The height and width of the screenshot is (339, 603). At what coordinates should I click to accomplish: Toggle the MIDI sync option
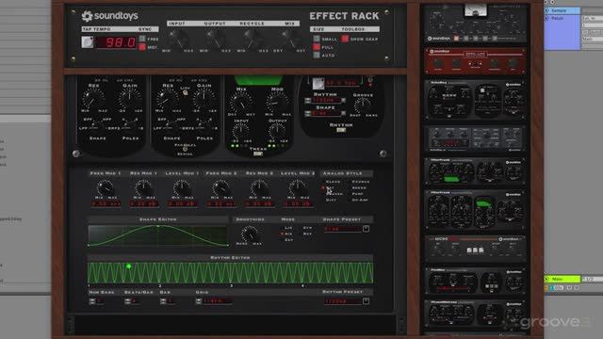click(142, 47)
